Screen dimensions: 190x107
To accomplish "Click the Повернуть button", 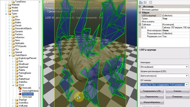I will pyautogui.click(x=178, y=97).
